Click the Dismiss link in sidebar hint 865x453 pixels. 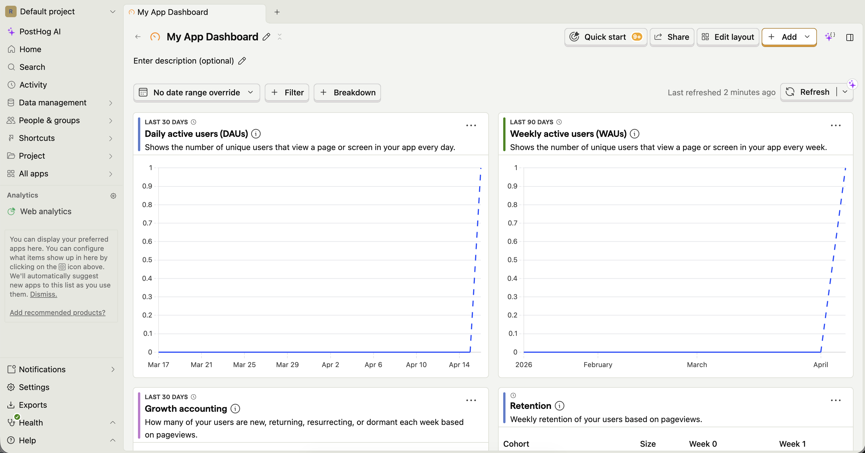43,294
